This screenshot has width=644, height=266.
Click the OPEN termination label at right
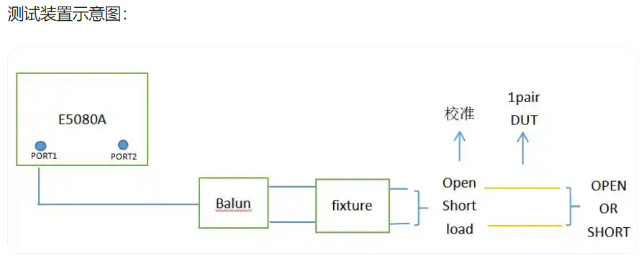click(x=609, y=186)
